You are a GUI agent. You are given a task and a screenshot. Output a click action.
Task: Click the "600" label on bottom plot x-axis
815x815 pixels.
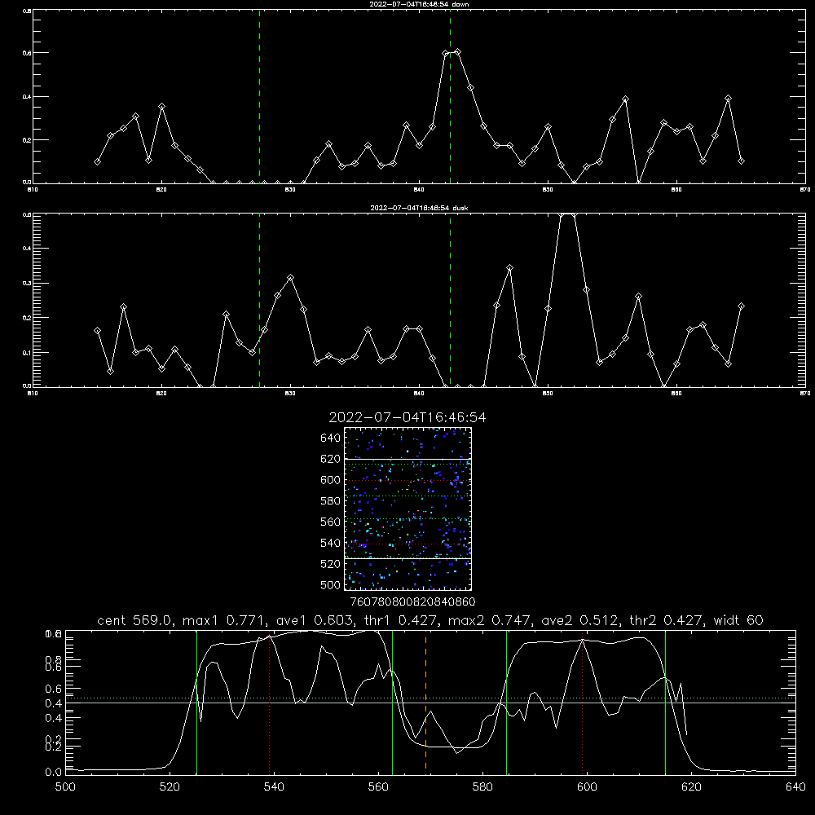tap(587, 787)
